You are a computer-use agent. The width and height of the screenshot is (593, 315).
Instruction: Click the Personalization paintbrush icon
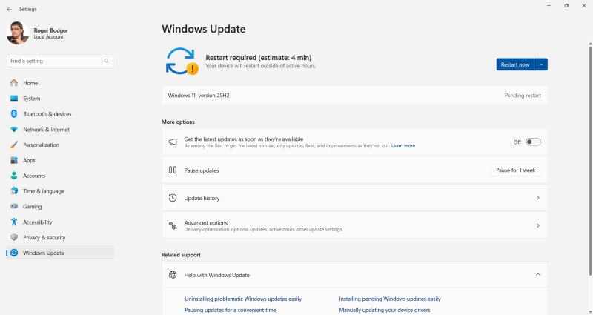pyautogui.click(x=14, y=145)
